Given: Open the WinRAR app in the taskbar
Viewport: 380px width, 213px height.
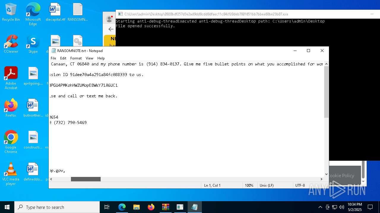Looking at the screenshot, I should click(165, 207).
